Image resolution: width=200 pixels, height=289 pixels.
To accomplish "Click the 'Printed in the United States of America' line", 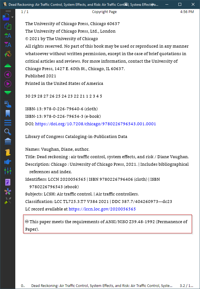I will point(64,83).
